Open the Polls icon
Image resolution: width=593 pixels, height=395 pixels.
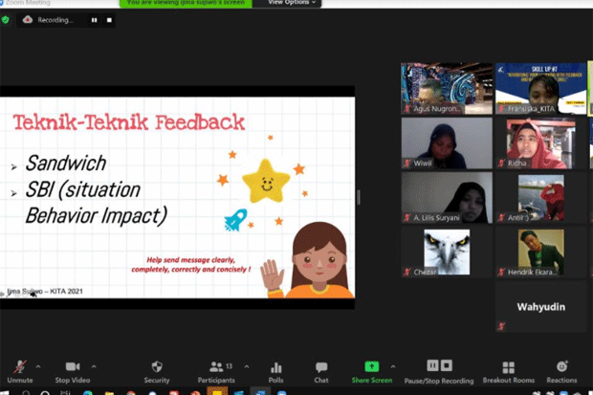point(276,372)
